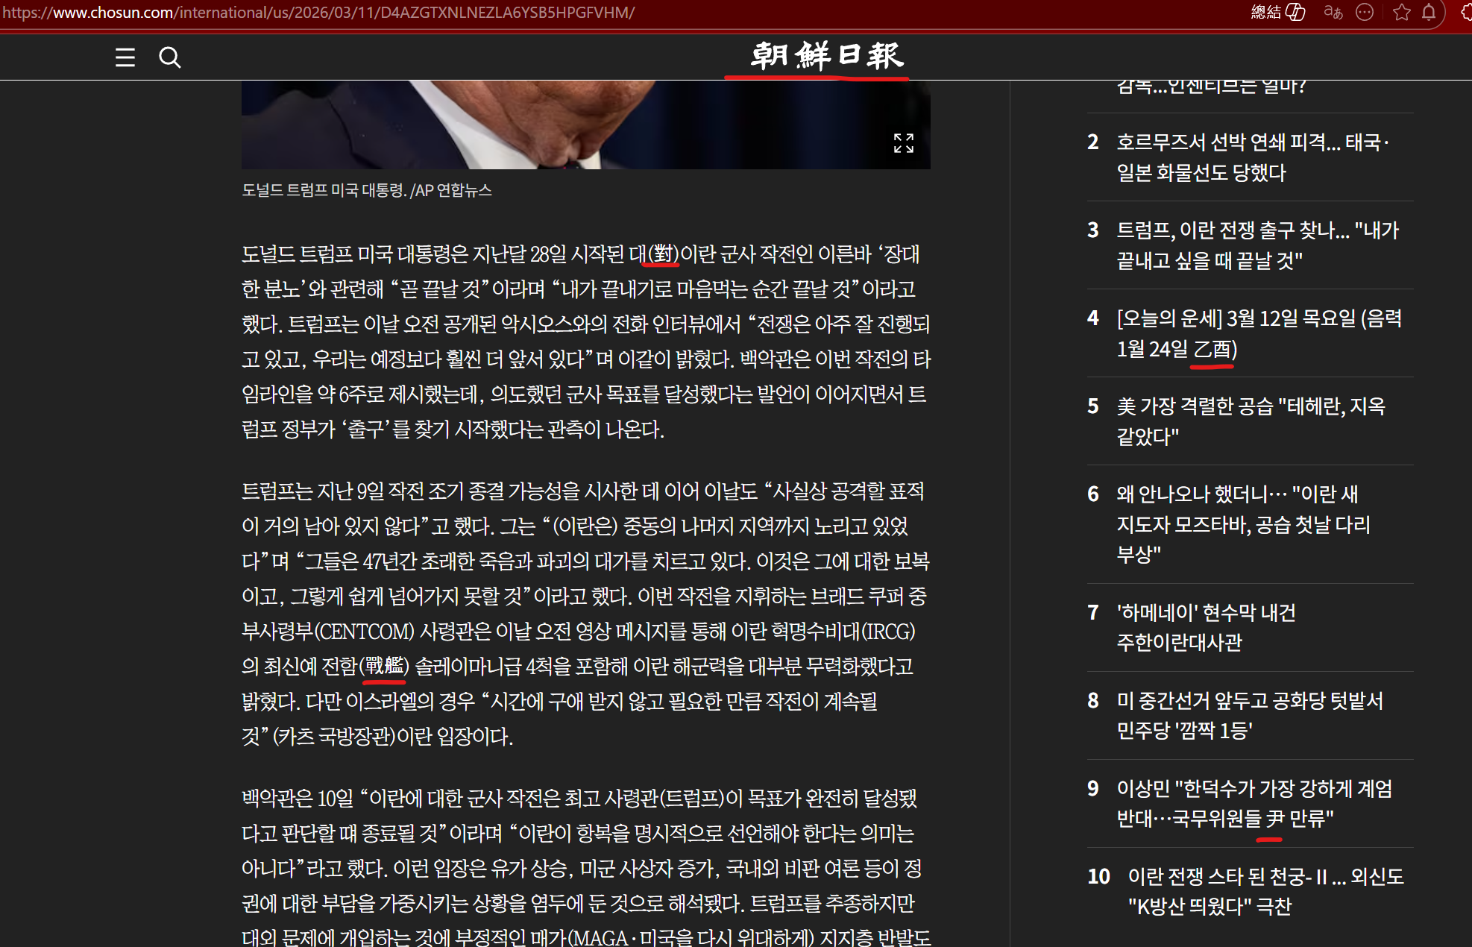Click the Copilot summarize icon
The image size is (1472, 947).
tap(1295, 13)
